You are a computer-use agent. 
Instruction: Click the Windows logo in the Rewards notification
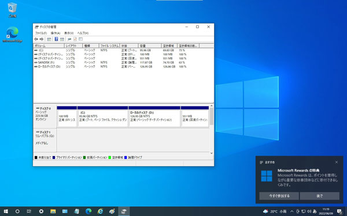pyautogui.click(x=267, y=176)
